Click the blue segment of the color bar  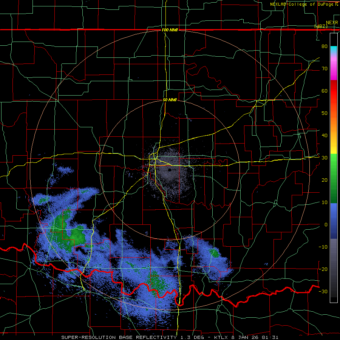click(334, 221)
